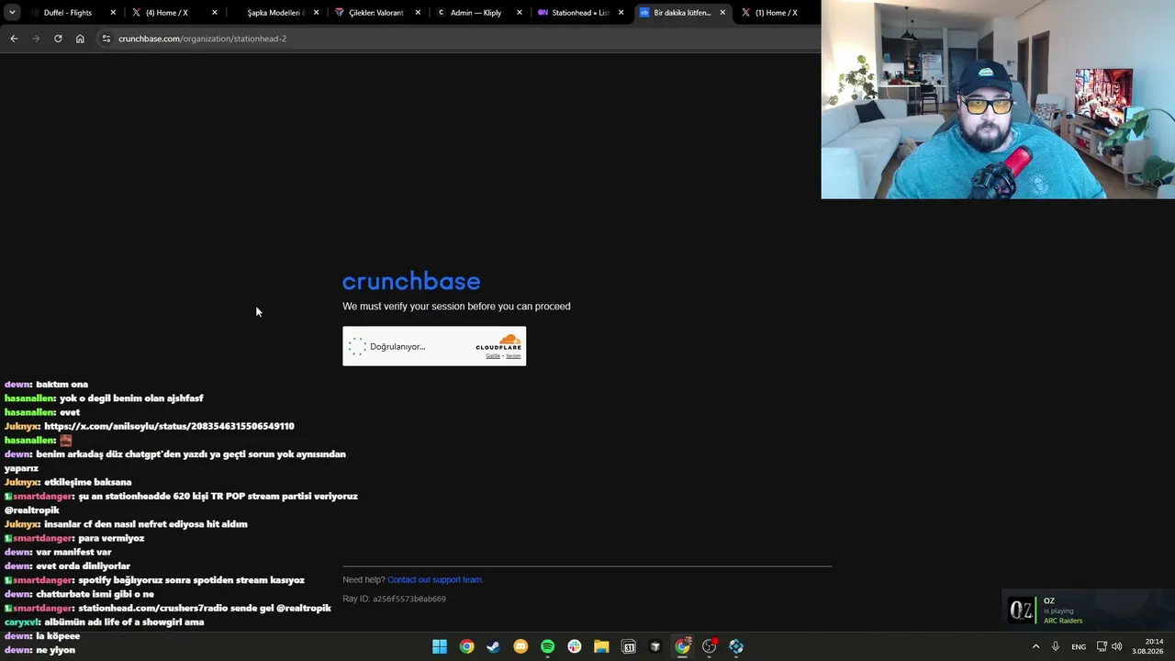Change the ENG input language
This screenshot has height=661, width=1175.
pyautogui.click(x=1079, y=646)
